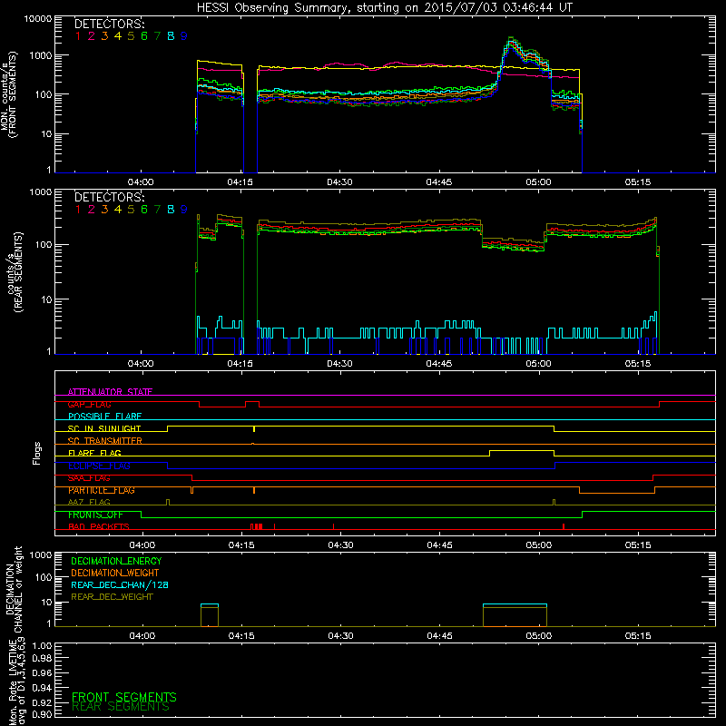Click the DECIMATION_WEIGHT legend entry
Screen dimensions: 726x726
(x=115, y=574)
